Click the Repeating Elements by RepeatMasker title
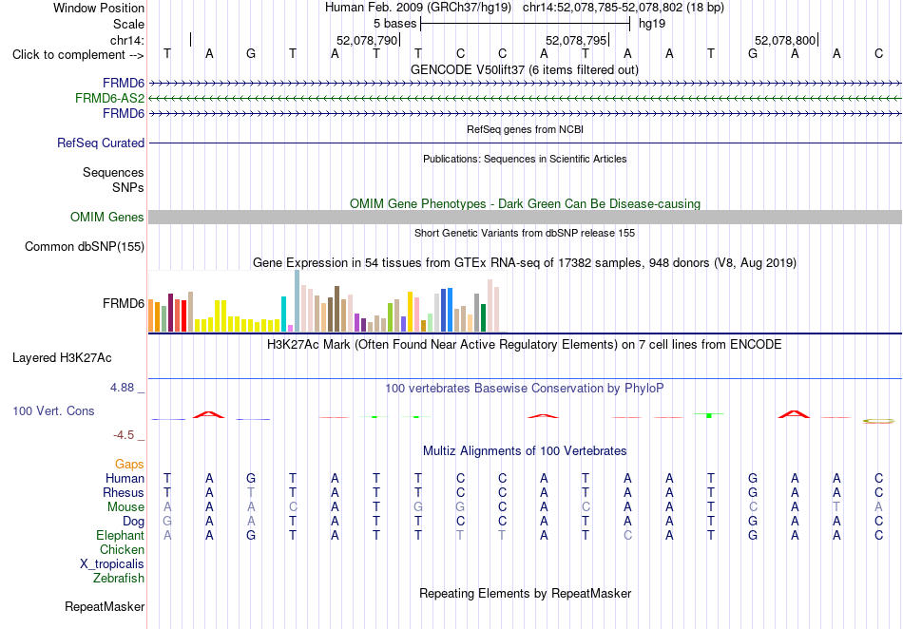Viewport: 903px width, 629px height. 525,593
